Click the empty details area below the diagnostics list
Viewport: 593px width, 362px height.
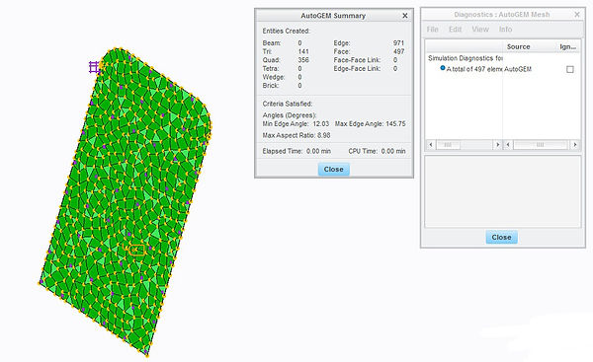503,191
